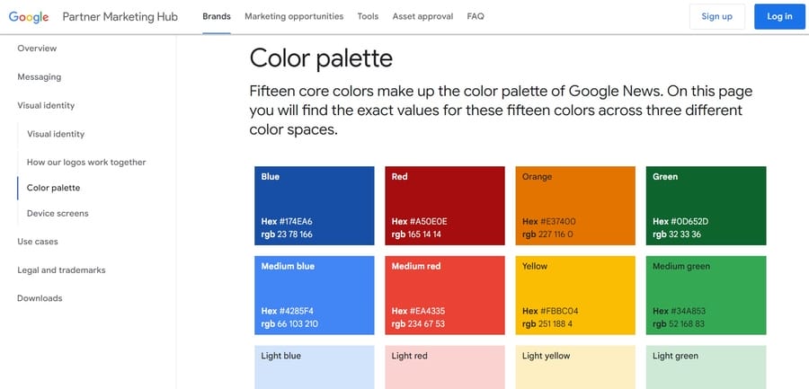Click the Sign up button
This screenshot has width=809, height=389.
pos(717,16)
